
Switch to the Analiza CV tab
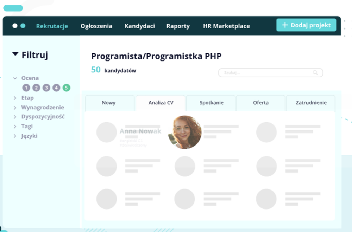click(x=160, y=103)
